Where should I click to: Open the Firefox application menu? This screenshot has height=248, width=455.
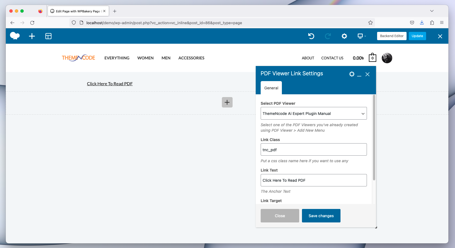click(442, 23)
